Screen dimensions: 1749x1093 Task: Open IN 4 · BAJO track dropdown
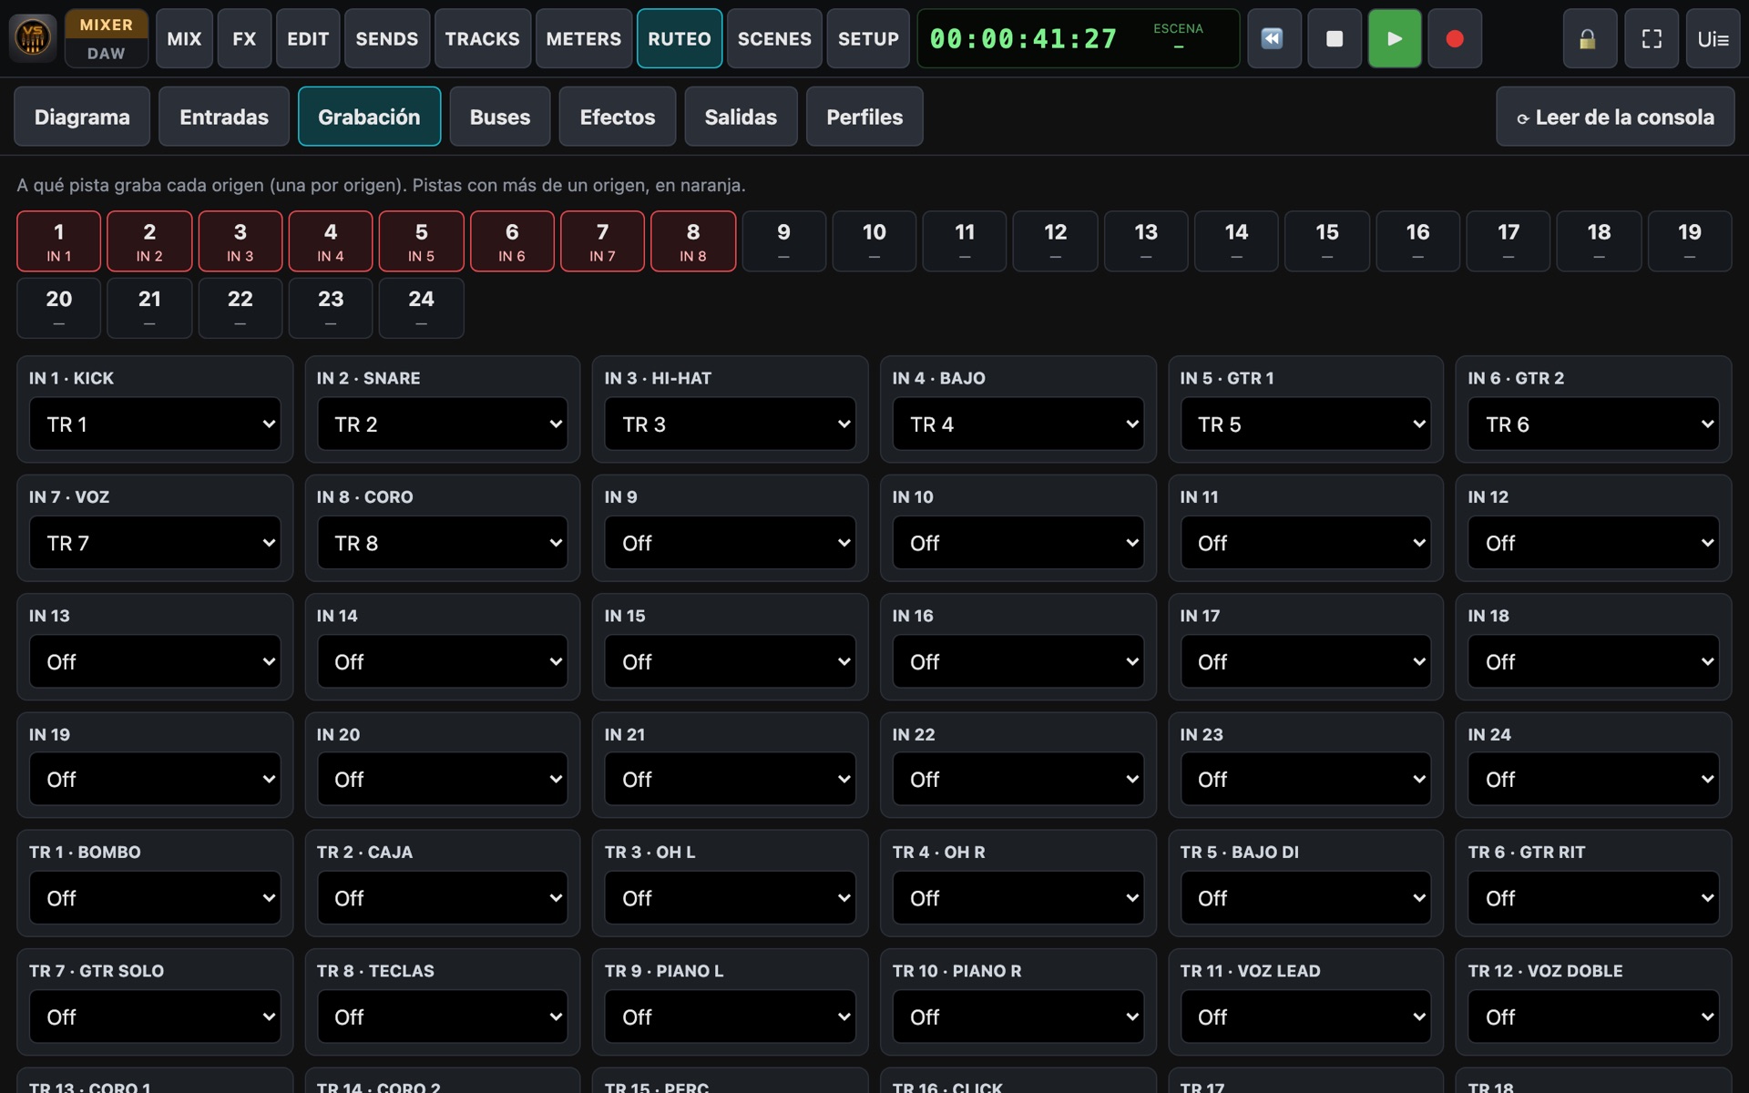click(1018, 424)
